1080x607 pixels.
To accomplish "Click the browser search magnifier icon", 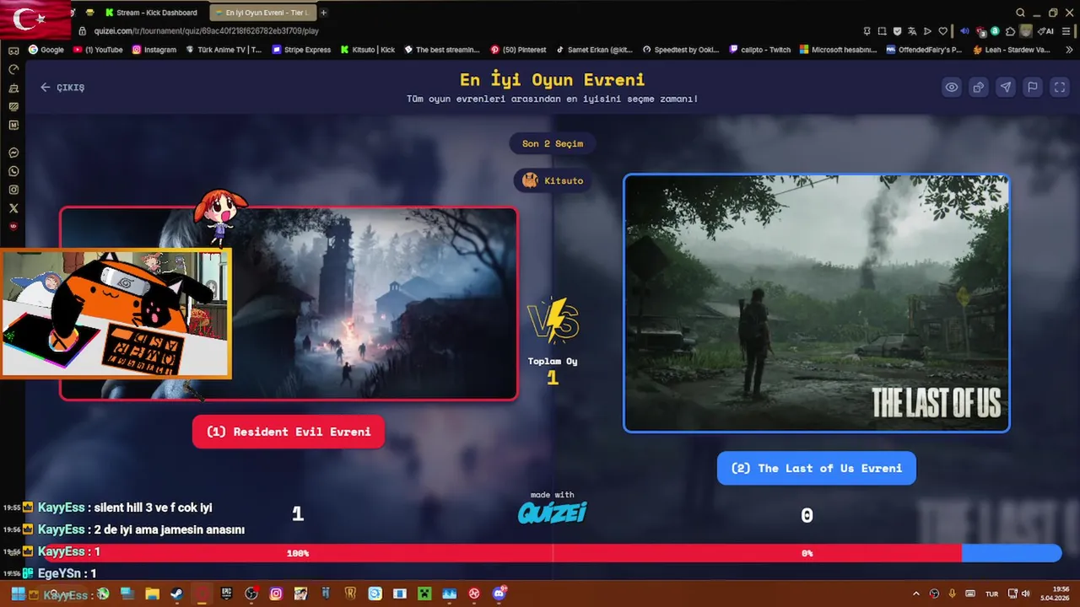I will click(x=1020, y=13).
